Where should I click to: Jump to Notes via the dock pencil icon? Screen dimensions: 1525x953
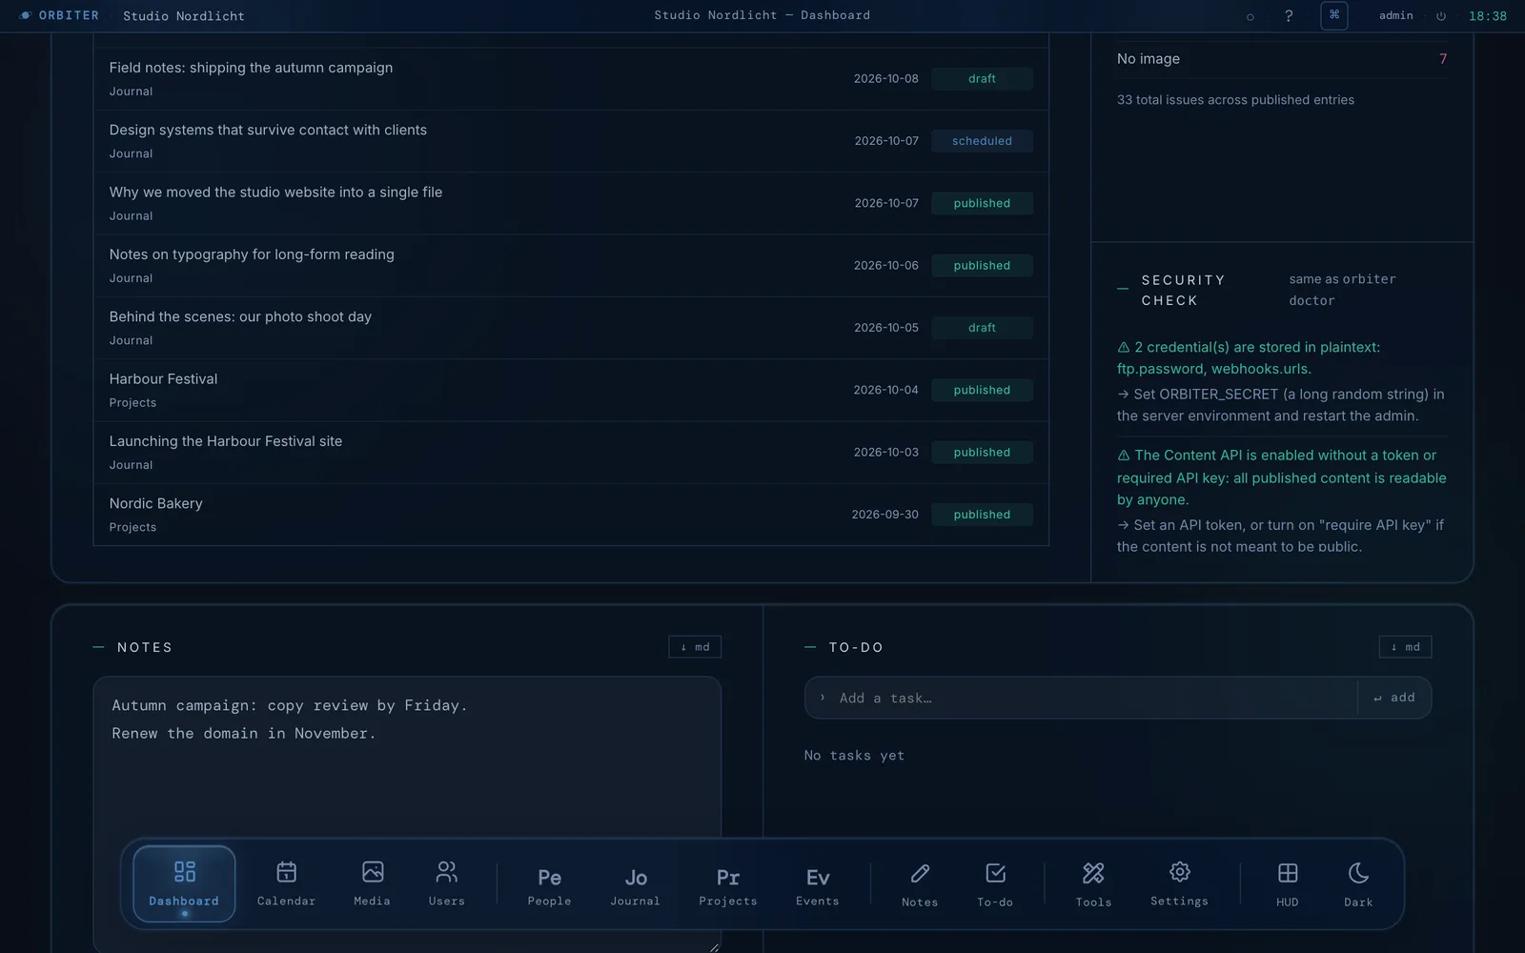[920, 883]
